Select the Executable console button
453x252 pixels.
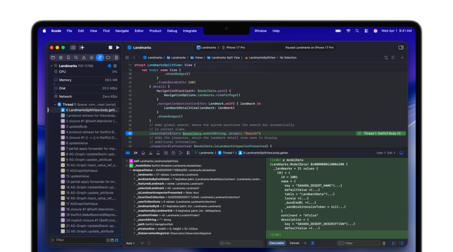pos(277,243)
